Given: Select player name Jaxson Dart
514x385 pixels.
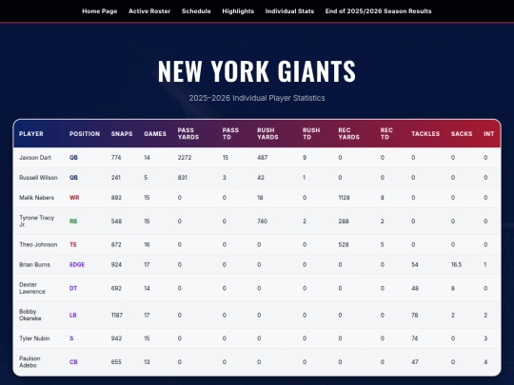Looking at the screenshot, I should (x=35, y=158).
